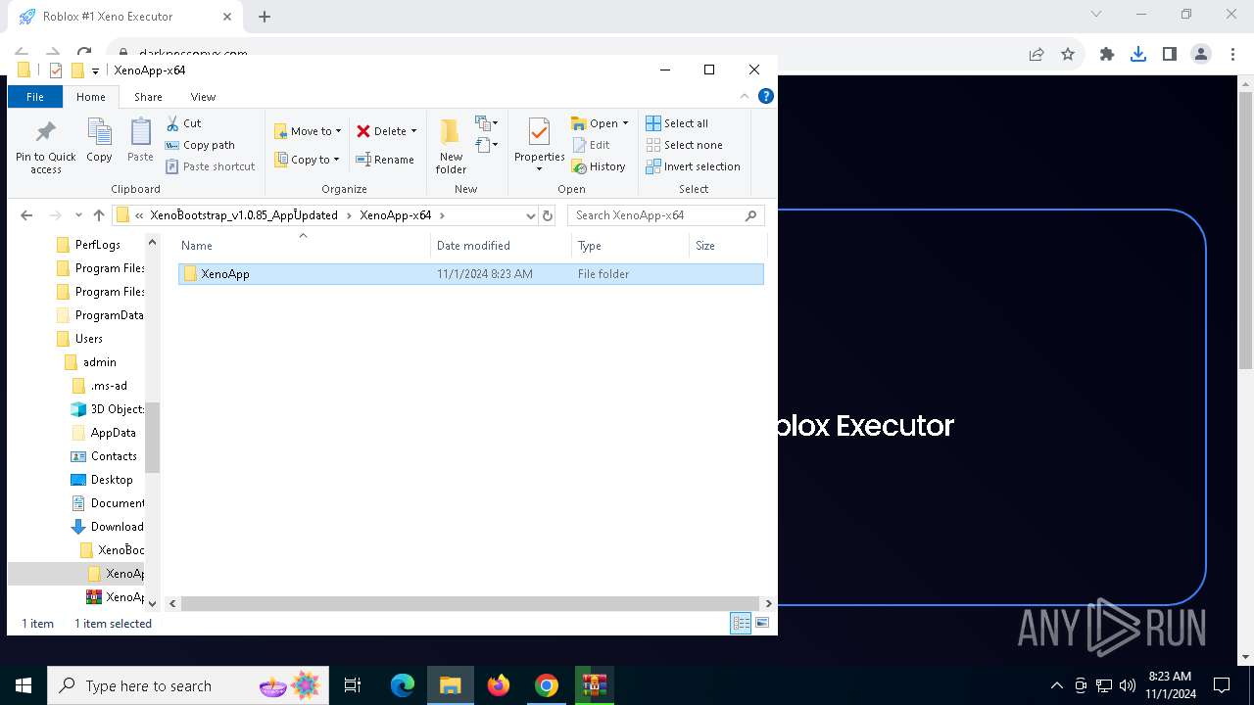Open Task View on taskbar
This screenshot has height=705, width=1254.
[x=353, y=685]
